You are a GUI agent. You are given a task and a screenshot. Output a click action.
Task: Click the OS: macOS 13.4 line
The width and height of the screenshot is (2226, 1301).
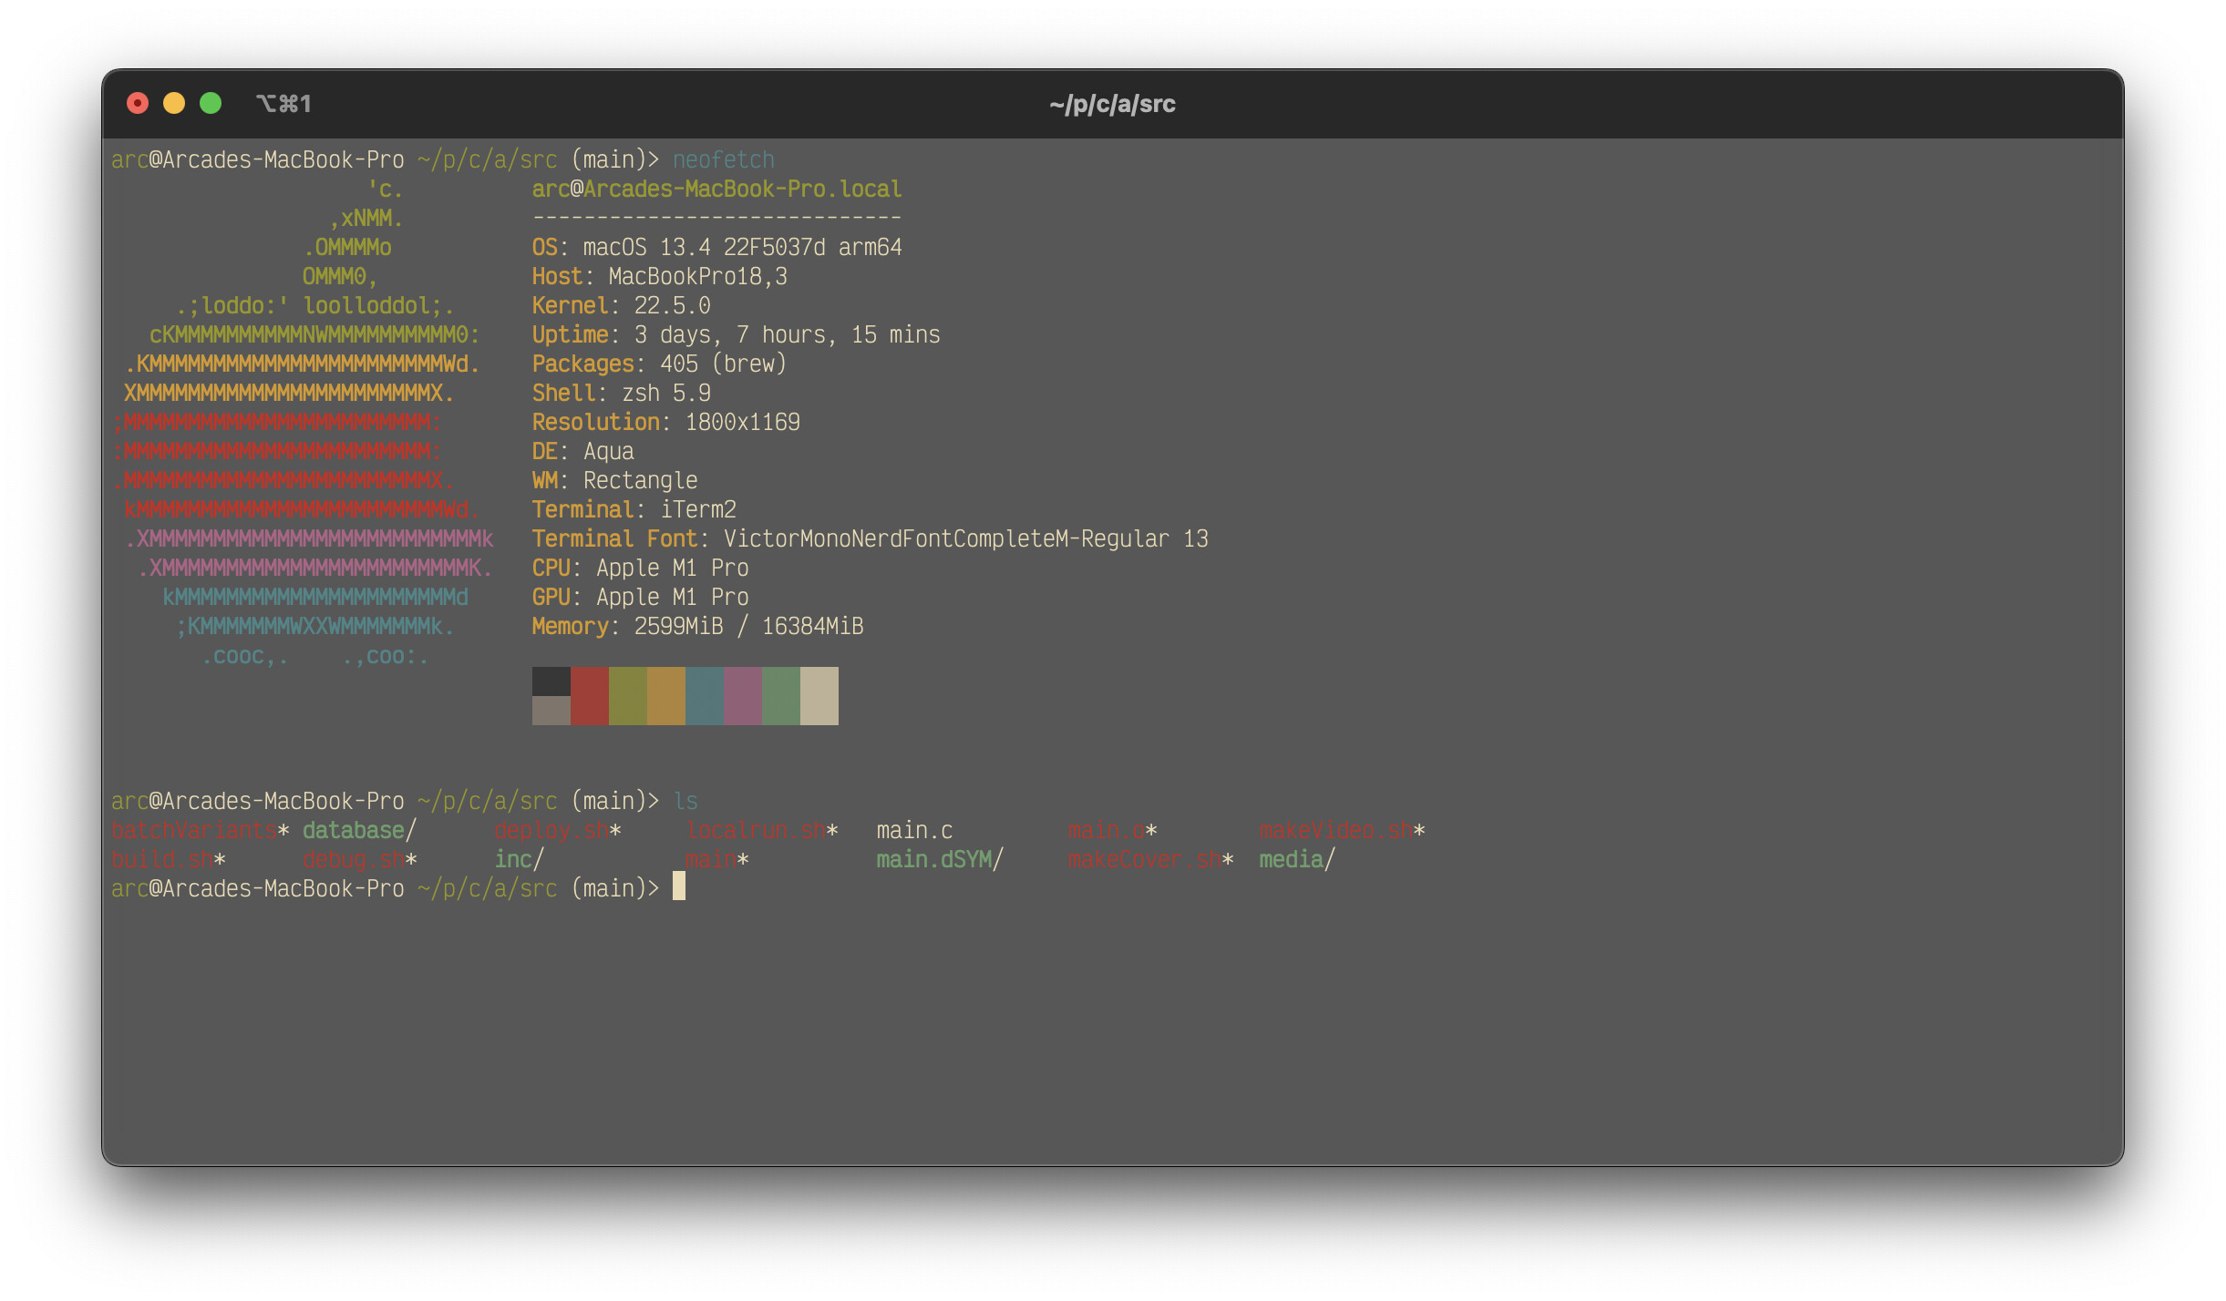pos(716,247)
